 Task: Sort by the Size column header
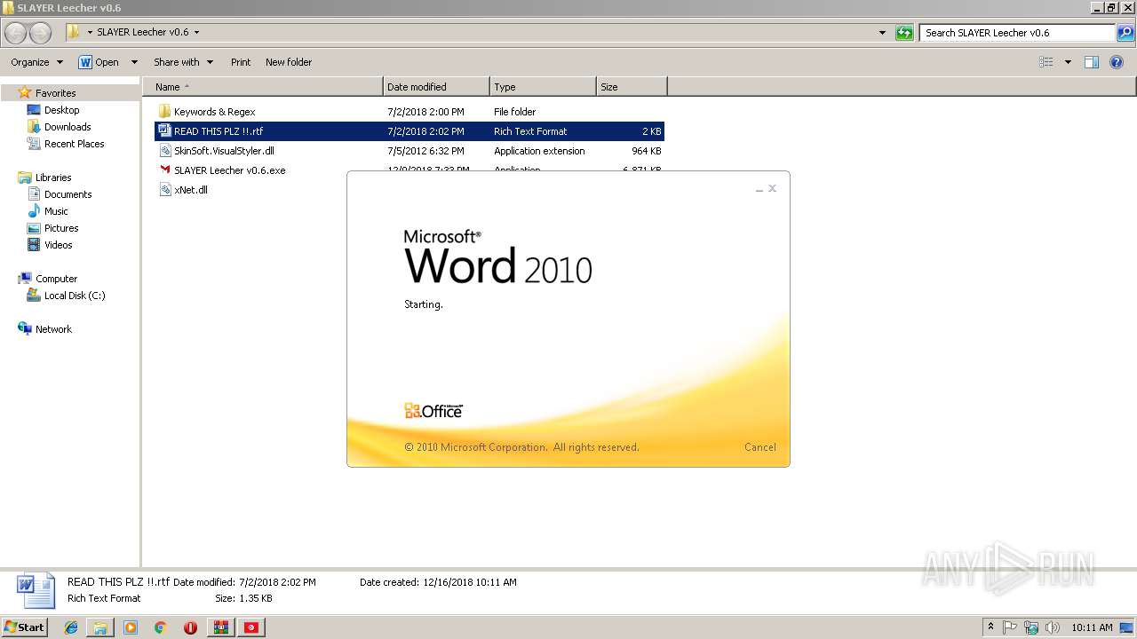click(x=632, y=87)
